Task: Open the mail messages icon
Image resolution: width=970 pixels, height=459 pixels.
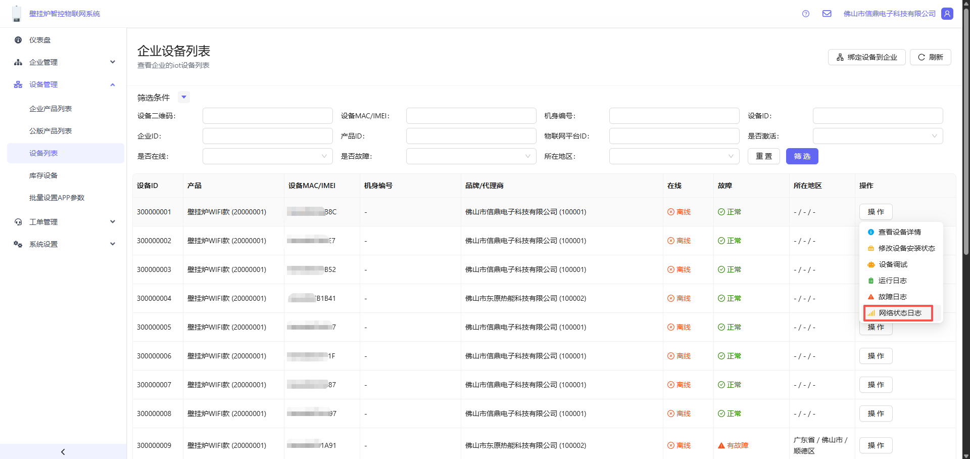Action: (827, 14)
